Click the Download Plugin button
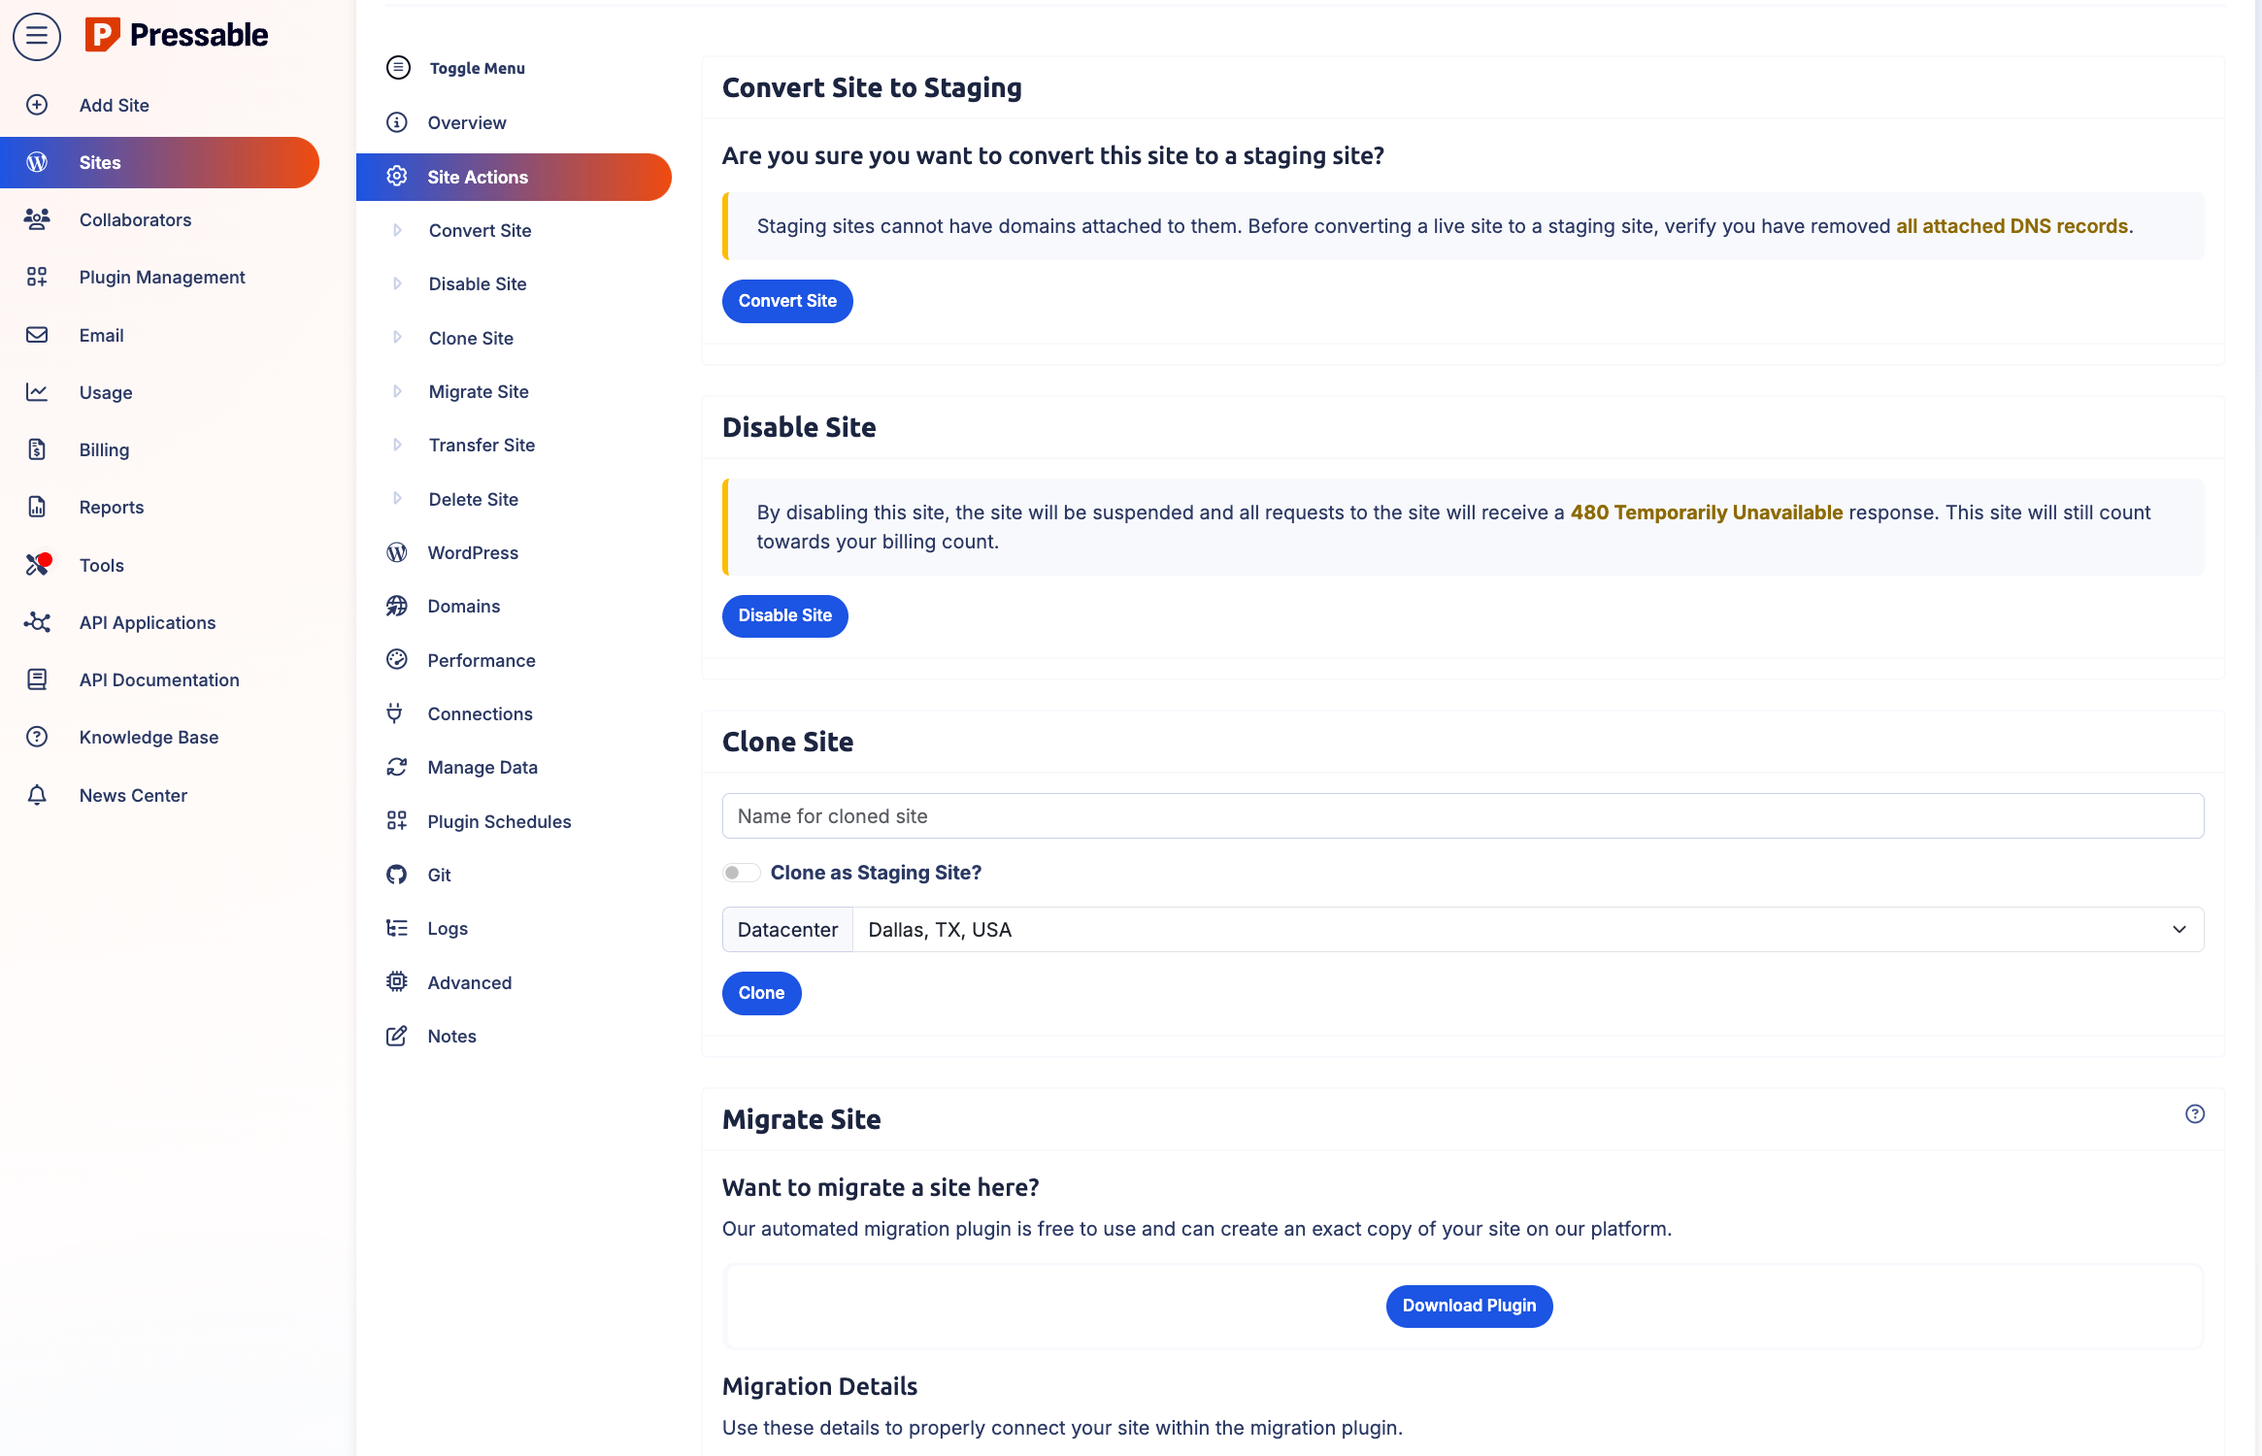This screenshot has width=2262, height=1456. tap(1468, 1306)
